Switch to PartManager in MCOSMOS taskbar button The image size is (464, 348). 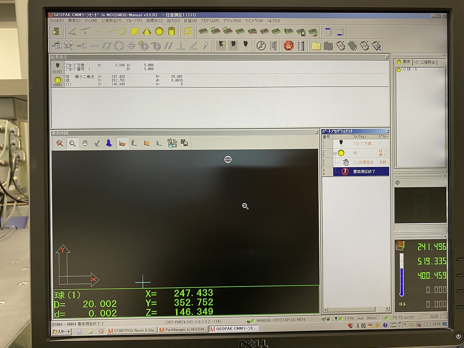[x=183, y=330]
